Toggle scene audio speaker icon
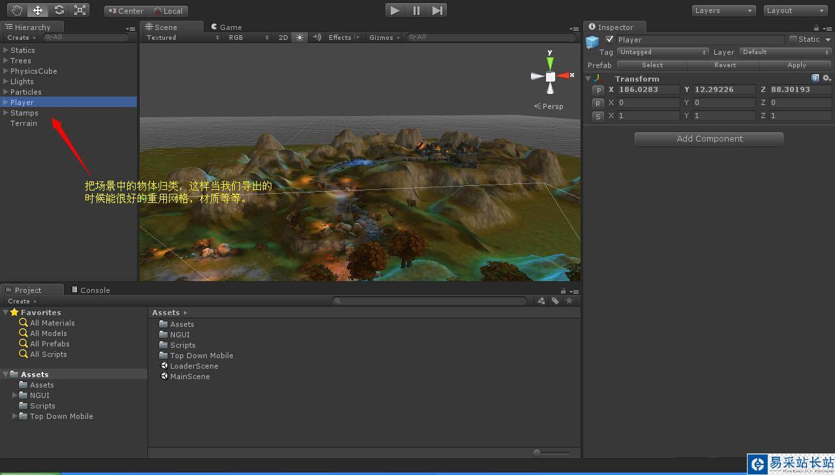Screen dimensions: 835x475 pyautogui.click(x=316, y=37)
